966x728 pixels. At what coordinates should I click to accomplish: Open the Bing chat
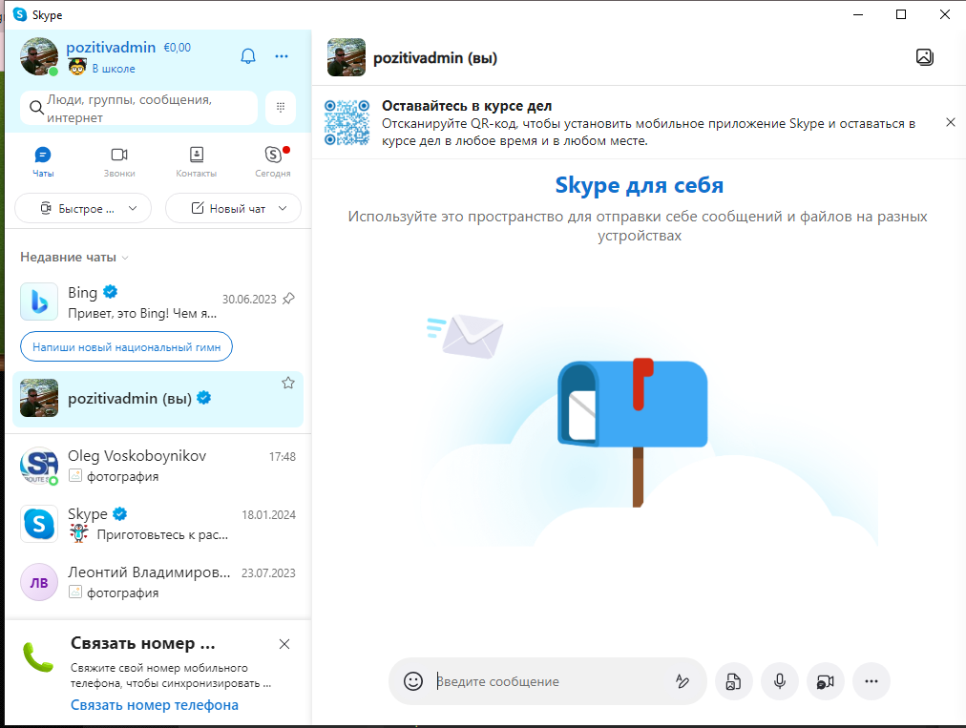click(157, 302)
